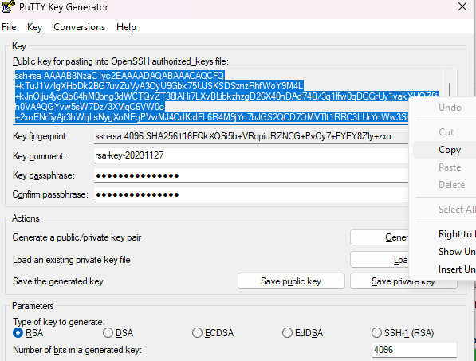Click the Load button
This screenshot has height=361, width=476.
tap(380, 260)
